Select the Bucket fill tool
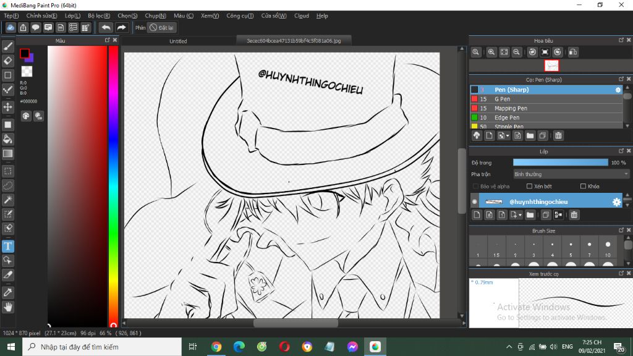The width and height of the screenshot is (633, 356). [8, 139]
